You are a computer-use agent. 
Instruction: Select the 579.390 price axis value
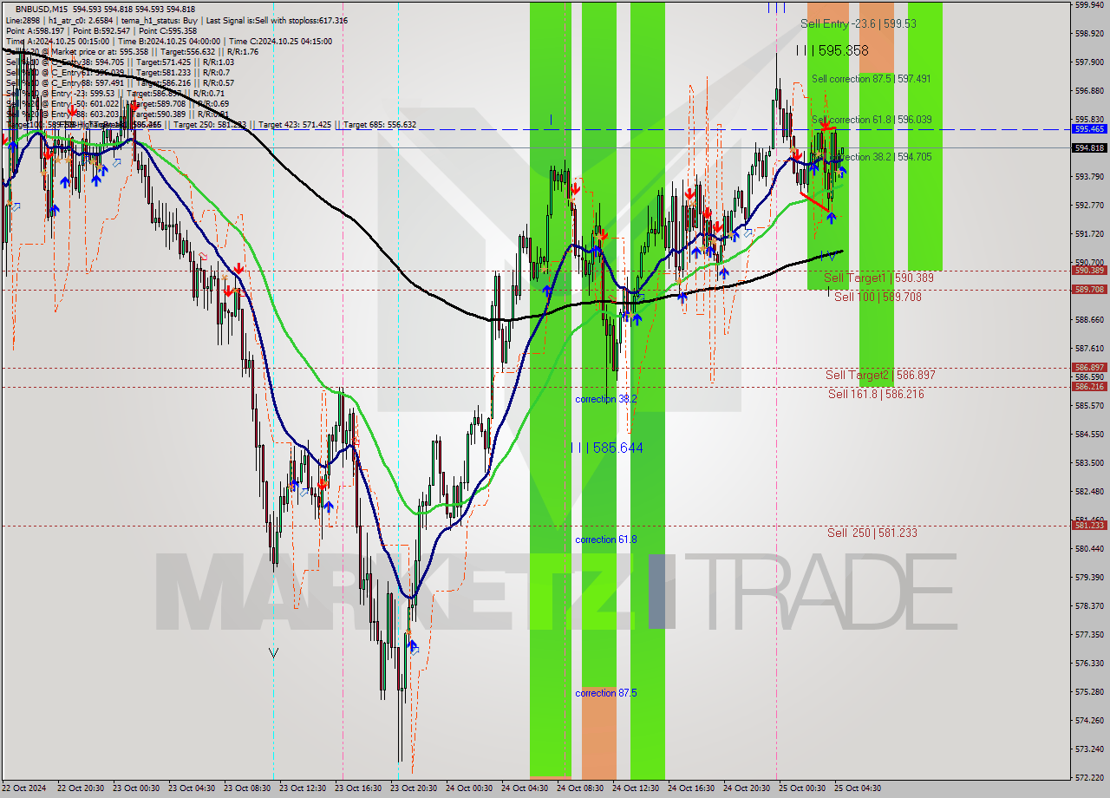[x=1089, y=578]
